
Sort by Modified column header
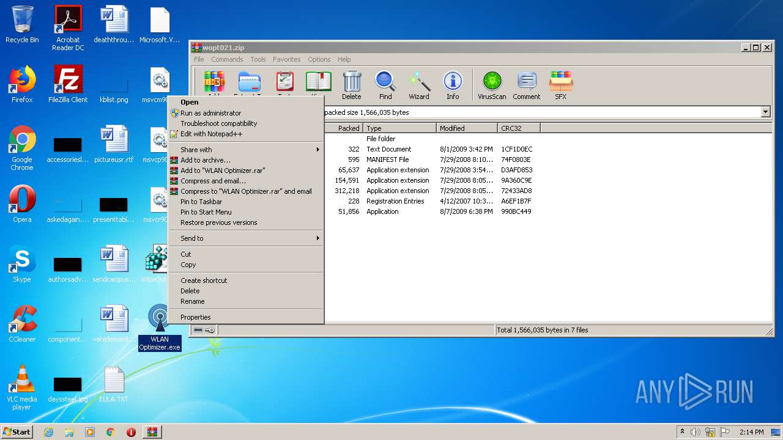point(467,128)
